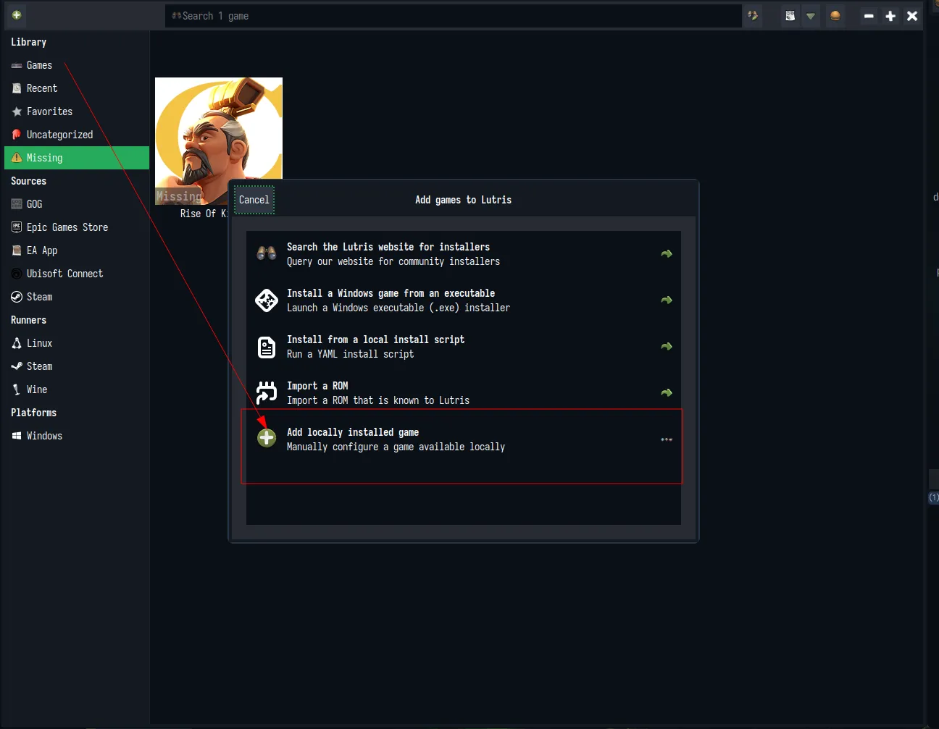Click the Steam runner icon

pos(17,366)
